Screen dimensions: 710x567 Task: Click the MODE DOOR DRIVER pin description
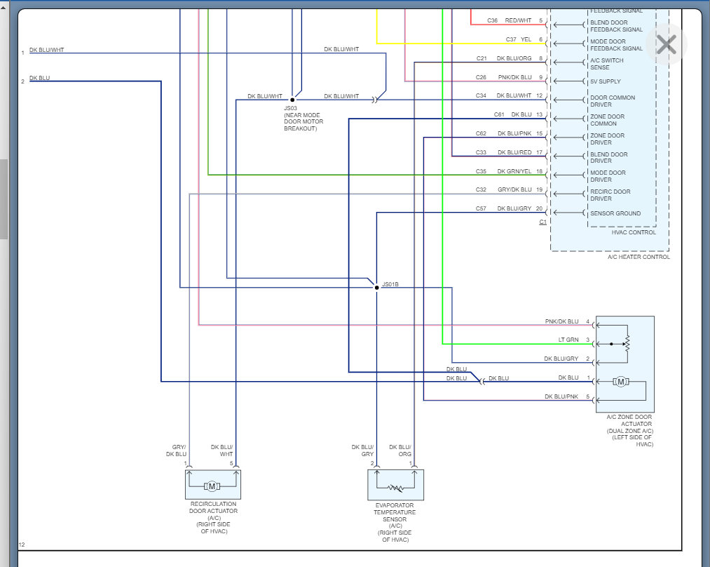click(608, 176)
